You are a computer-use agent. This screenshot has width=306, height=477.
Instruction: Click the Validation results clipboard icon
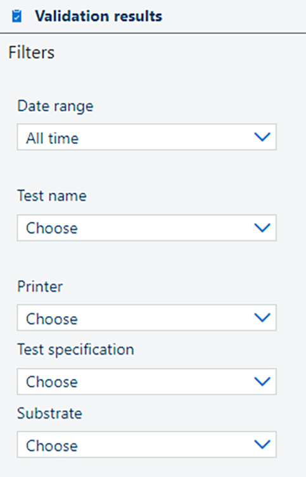click(x=16, y=16)
